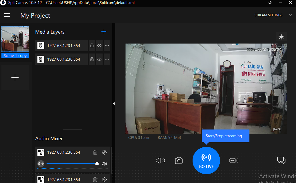
Task: Click the CPU: 31.3% readout
Action: pos(139,137)
